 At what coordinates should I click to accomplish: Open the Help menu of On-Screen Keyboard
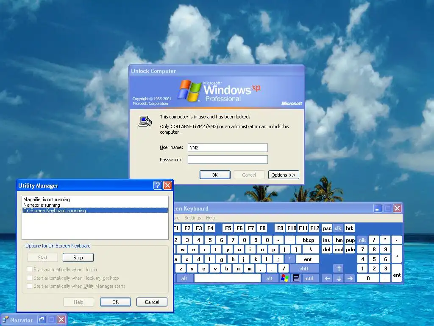click(x=210, y=218)
